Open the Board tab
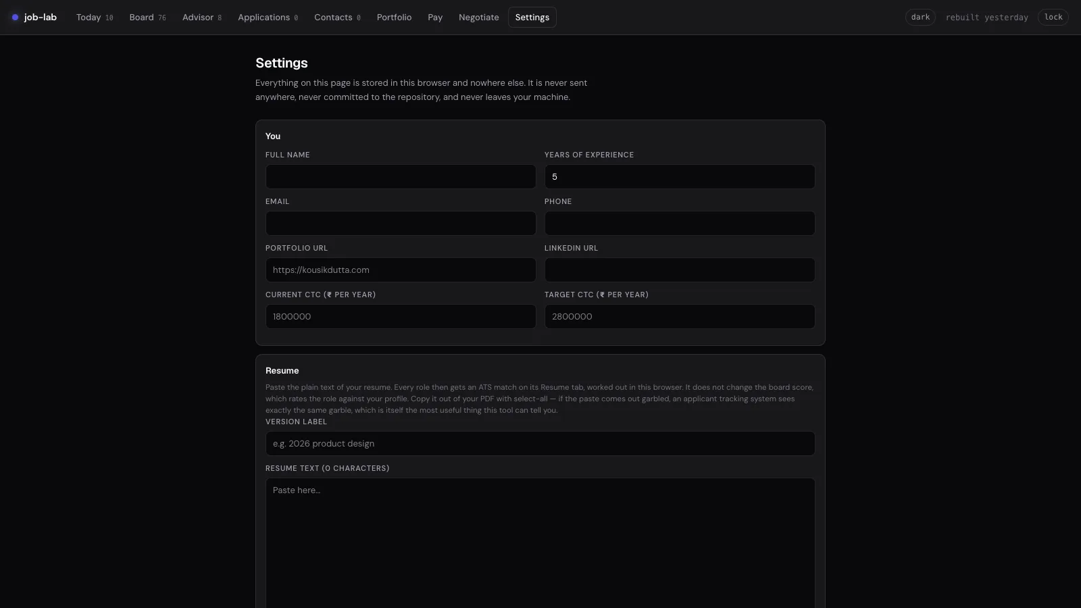1081x608 pixels. [147, 18]
